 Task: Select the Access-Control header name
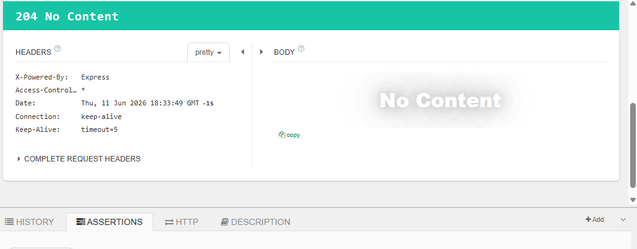click(46, 90)
